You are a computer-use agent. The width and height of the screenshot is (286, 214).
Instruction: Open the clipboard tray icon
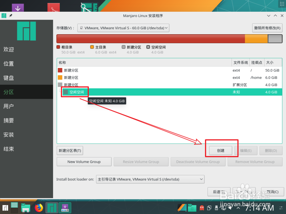pos(209,208)
